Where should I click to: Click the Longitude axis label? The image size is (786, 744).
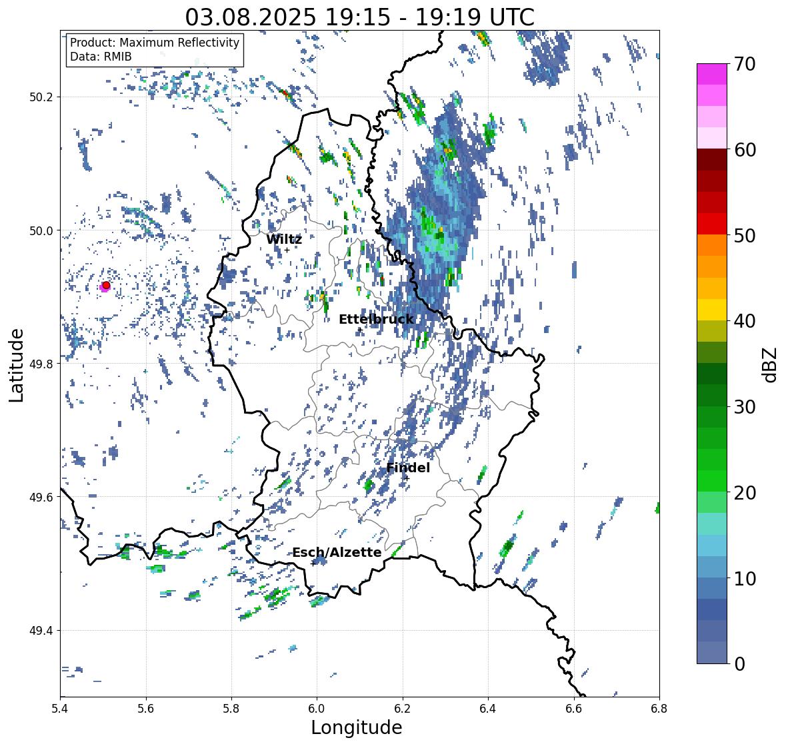tap(357, 727)
